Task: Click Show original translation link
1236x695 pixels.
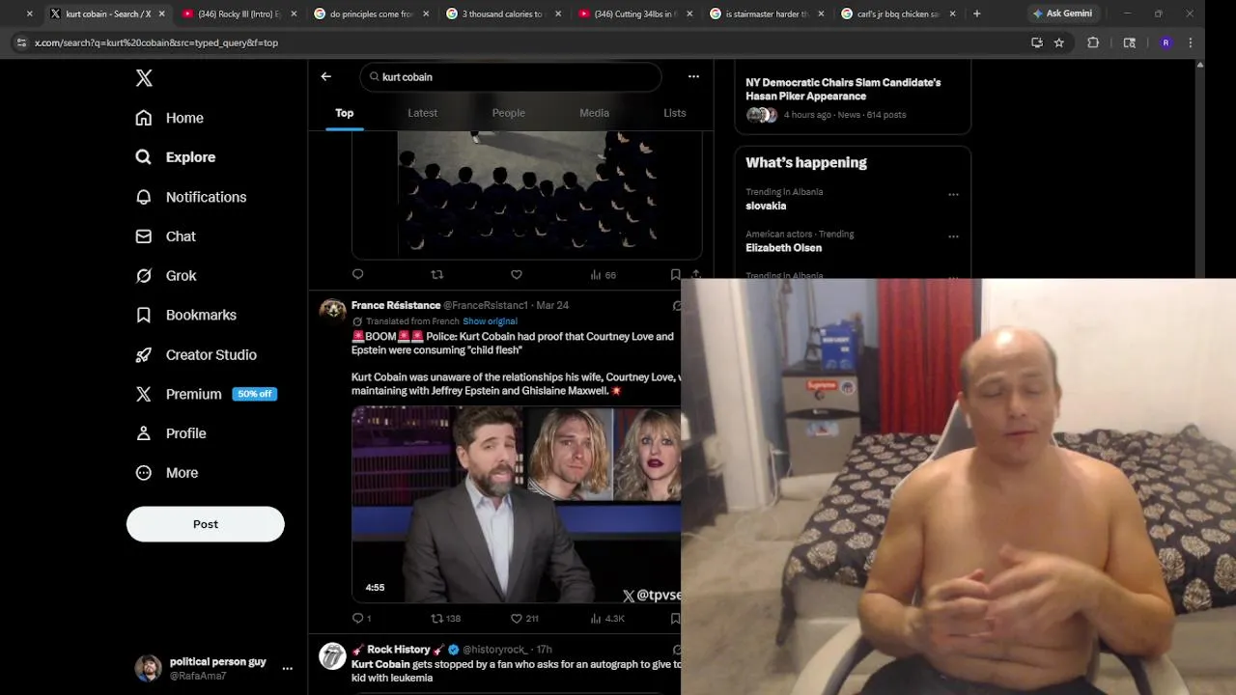Action: pyautogui.click(x=490, y=321)
